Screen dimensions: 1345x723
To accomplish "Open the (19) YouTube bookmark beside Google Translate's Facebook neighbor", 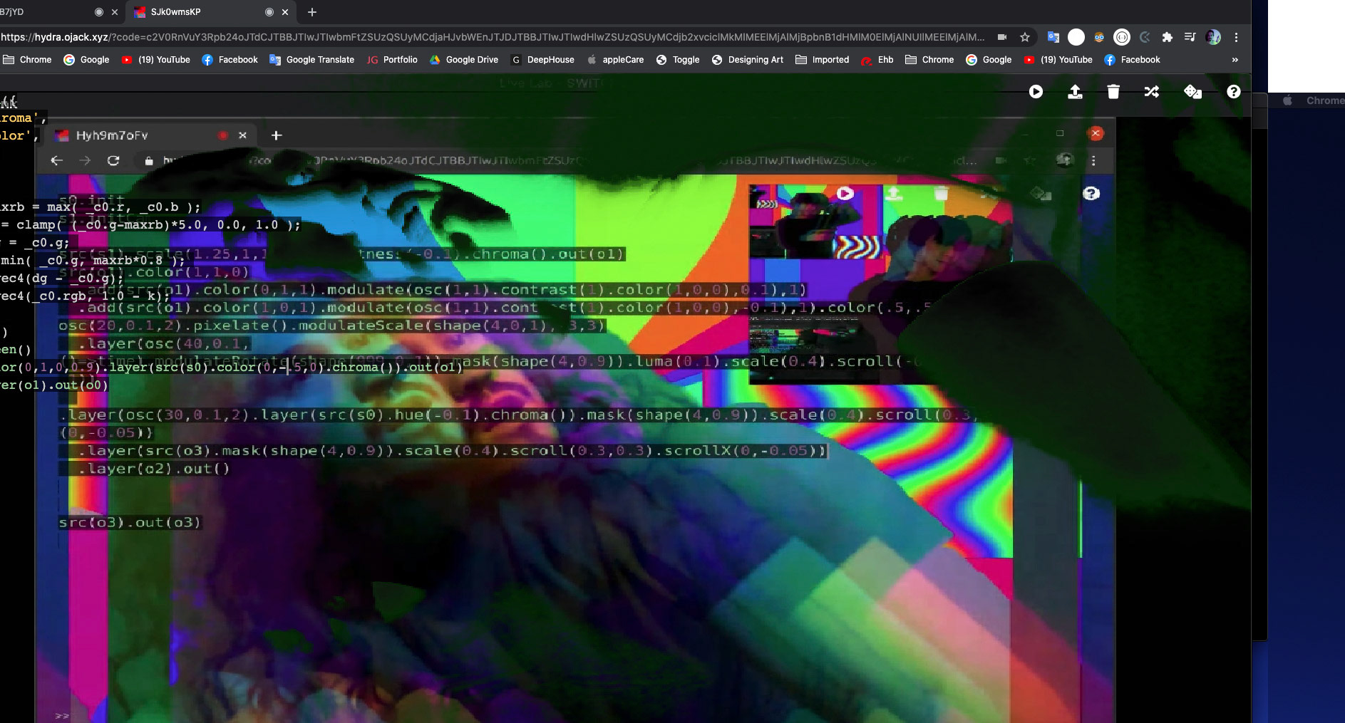I will [155, 60].
